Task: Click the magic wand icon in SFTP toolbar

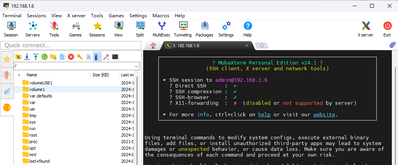Action: 106,57
